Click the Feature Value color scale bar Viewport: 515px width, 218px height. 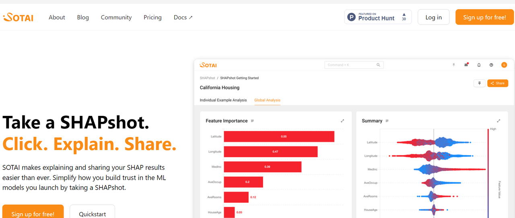(488, 174)
